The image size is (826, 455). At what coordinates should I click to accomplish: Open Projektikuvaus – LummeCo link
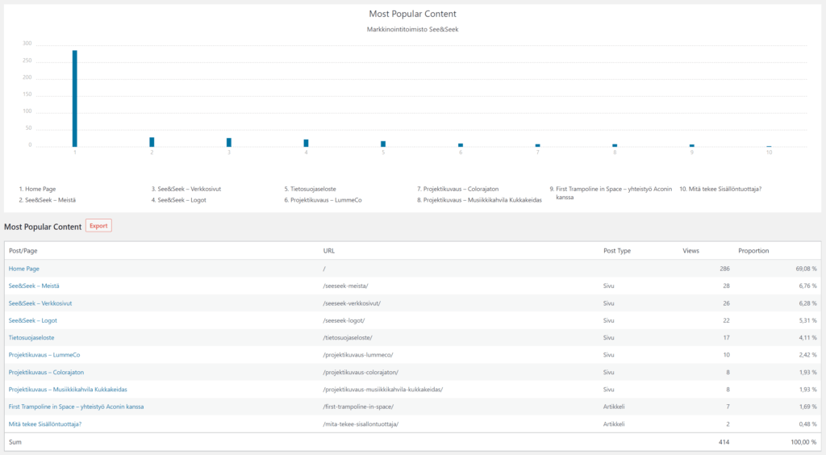coord(44,355)
